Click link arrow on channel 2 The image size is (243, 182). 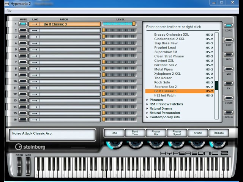35,30
